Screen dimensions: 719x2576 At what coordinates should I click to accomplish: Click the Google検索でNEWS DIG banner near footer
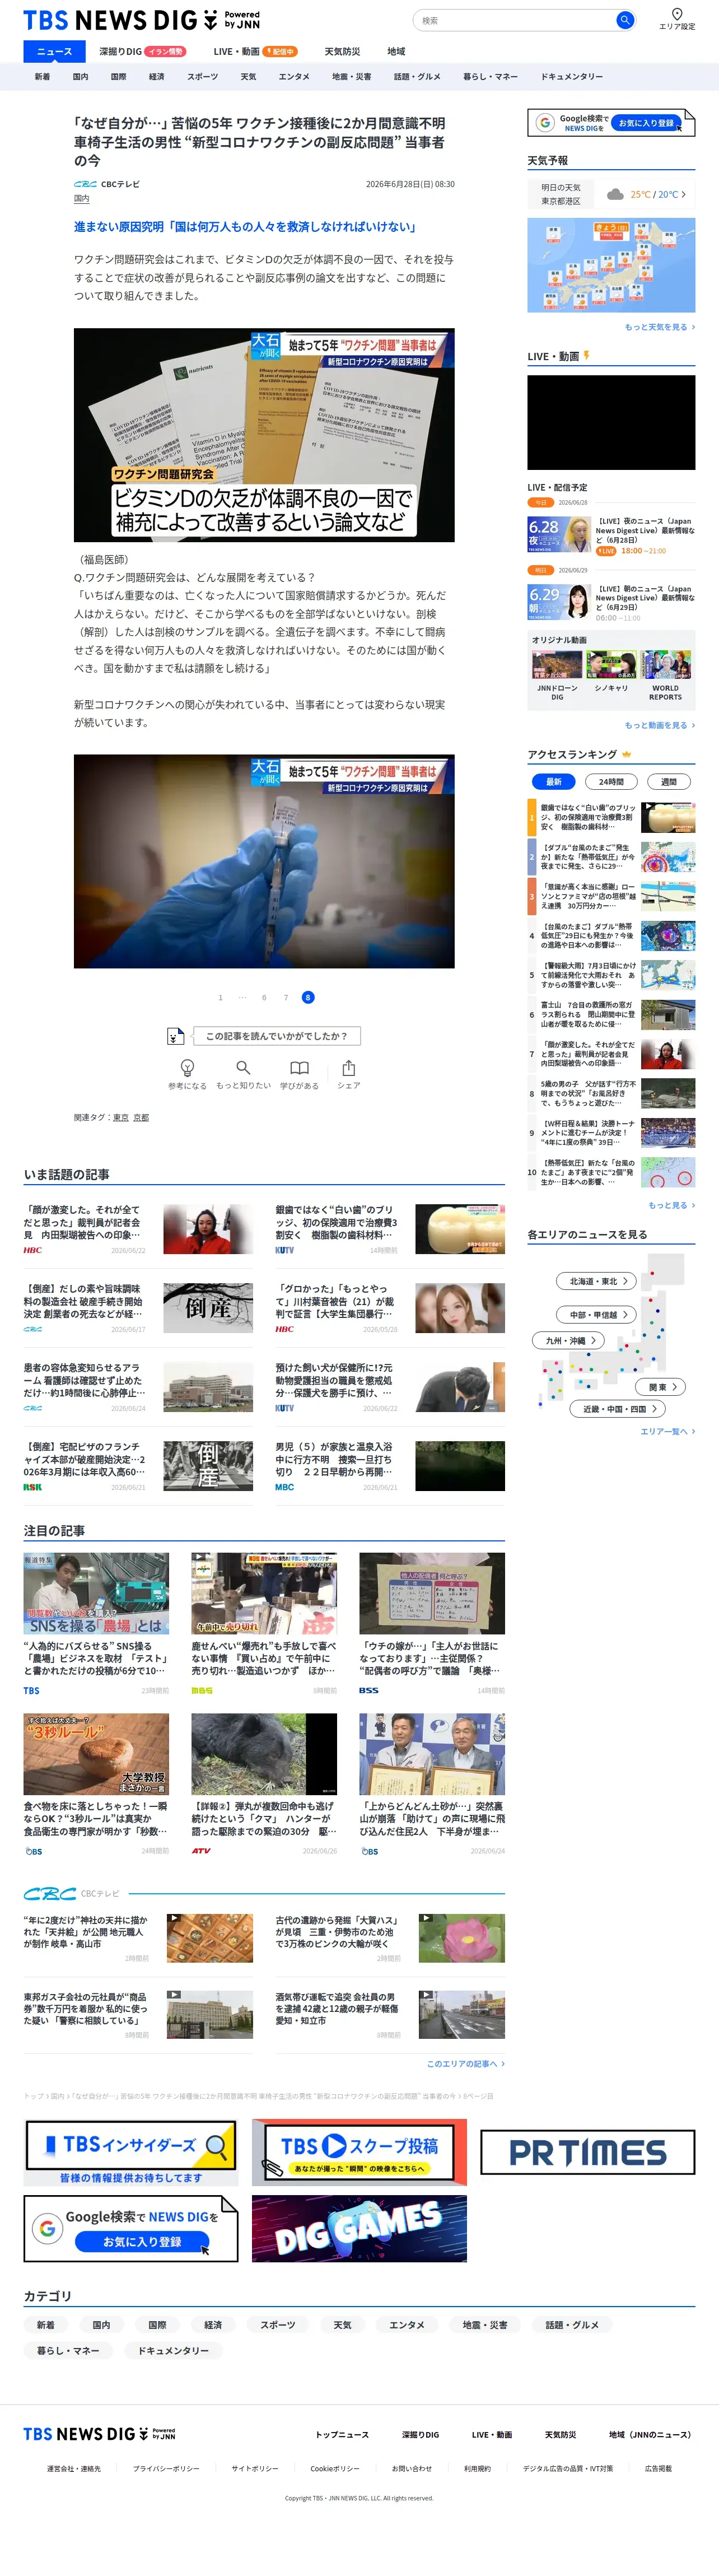[131, 2227]
